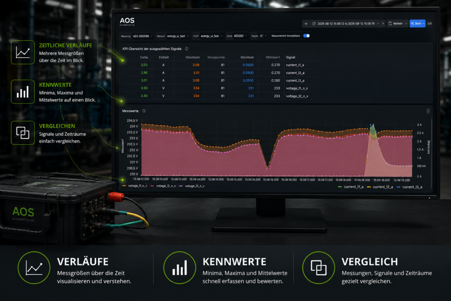451x301 pixels.
Task: Click blue color marker of current_l3_a legend
Action: (x=398, y=187)
